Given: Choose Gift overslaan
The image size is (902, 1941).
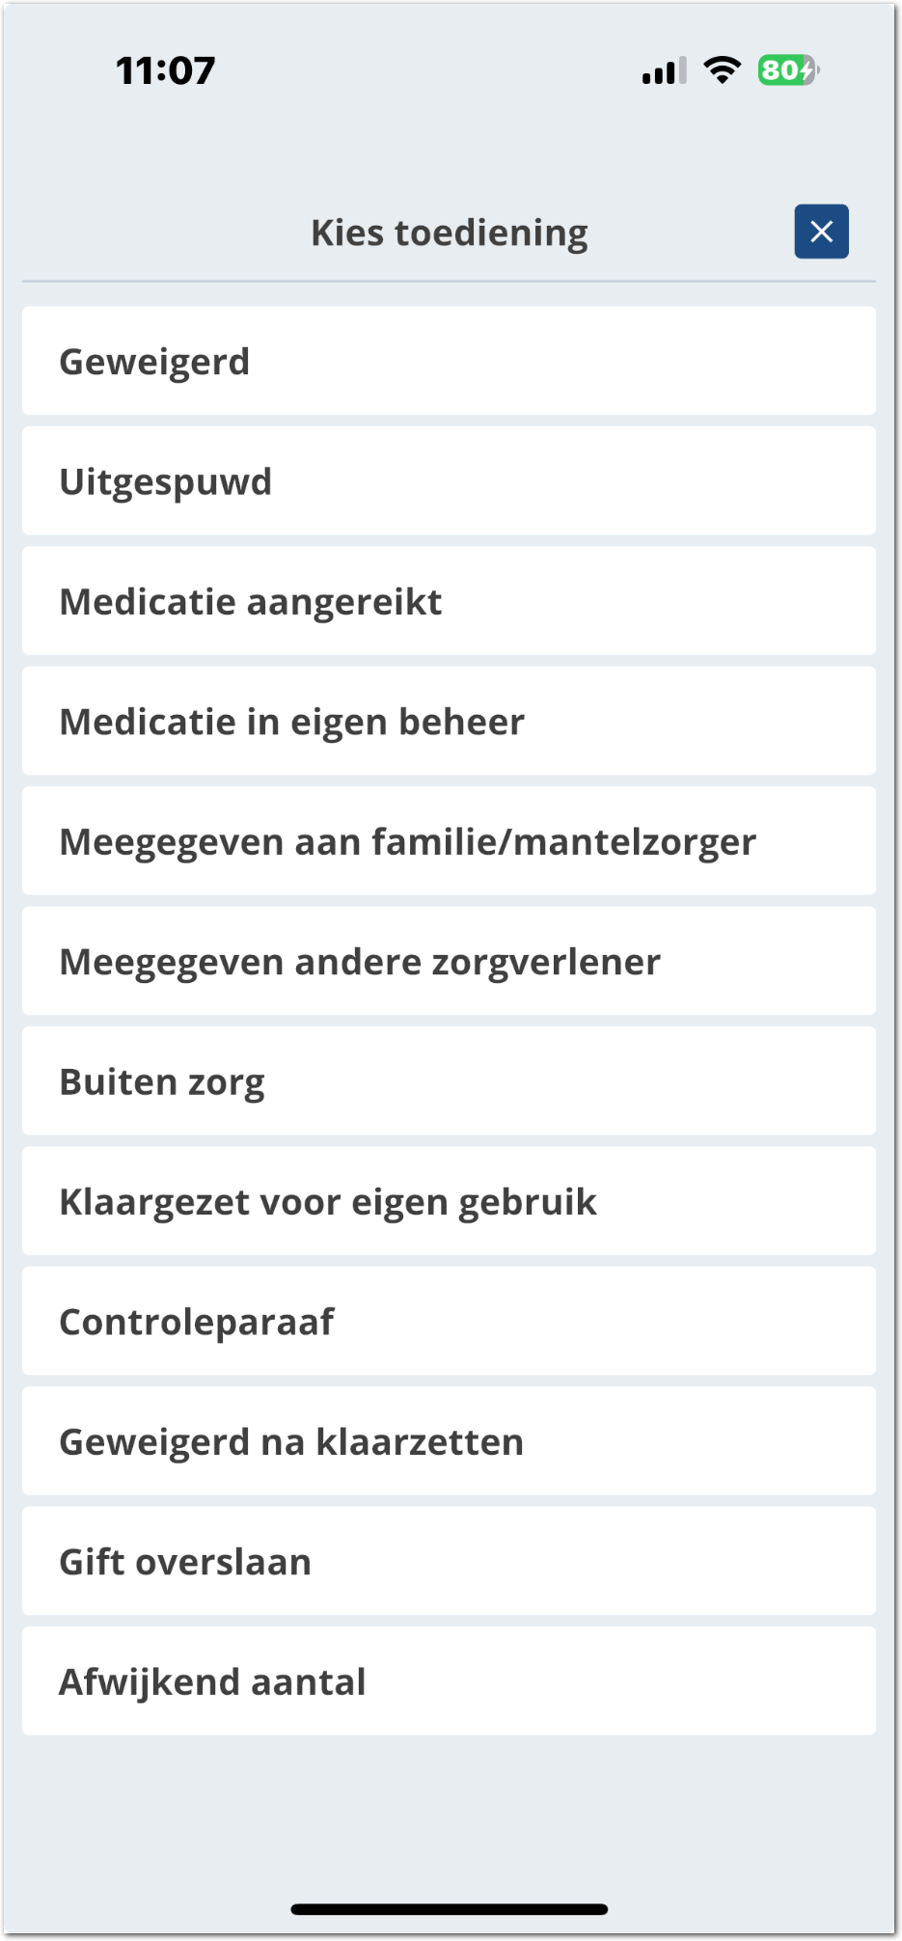Looking at the screenshot, I should tap(449, 1561).
